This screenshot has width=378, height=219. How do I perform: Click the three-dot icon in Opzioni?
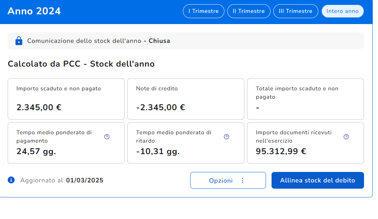tap(243, 180)
